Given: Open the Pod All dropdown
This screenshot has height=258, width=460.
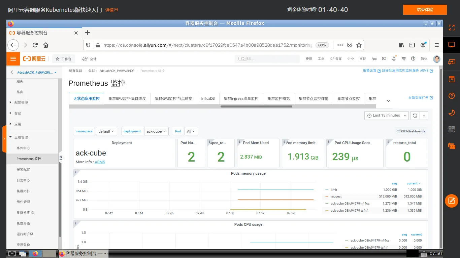Looking at the screenshot, I should 191,131.
